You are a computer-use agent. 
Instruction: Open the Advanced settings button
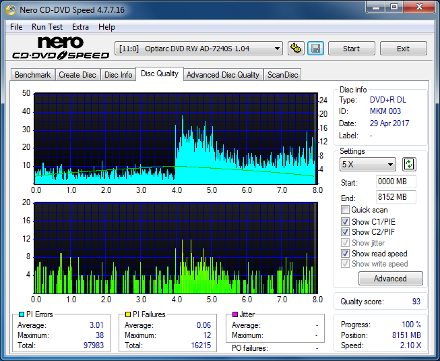390,279
